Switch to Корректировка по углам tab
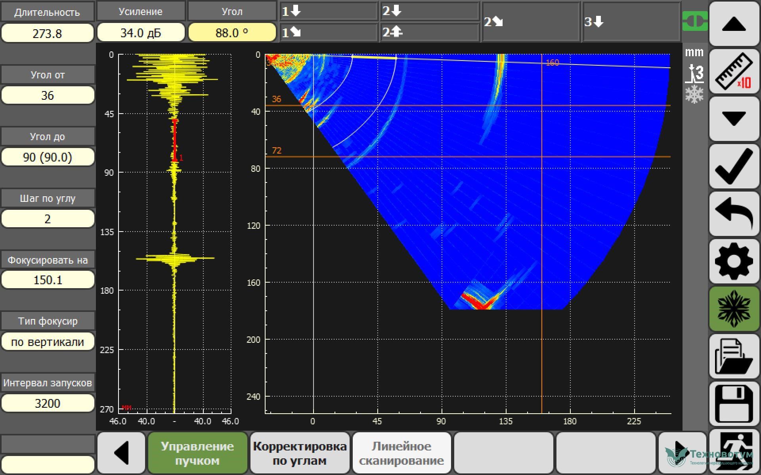 click(x=300, y=453)
